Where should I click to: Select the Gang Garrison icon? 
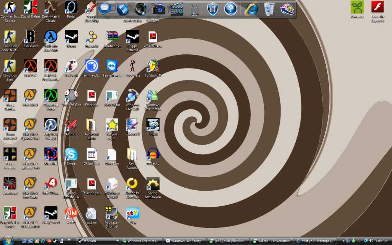click(10, 96)
